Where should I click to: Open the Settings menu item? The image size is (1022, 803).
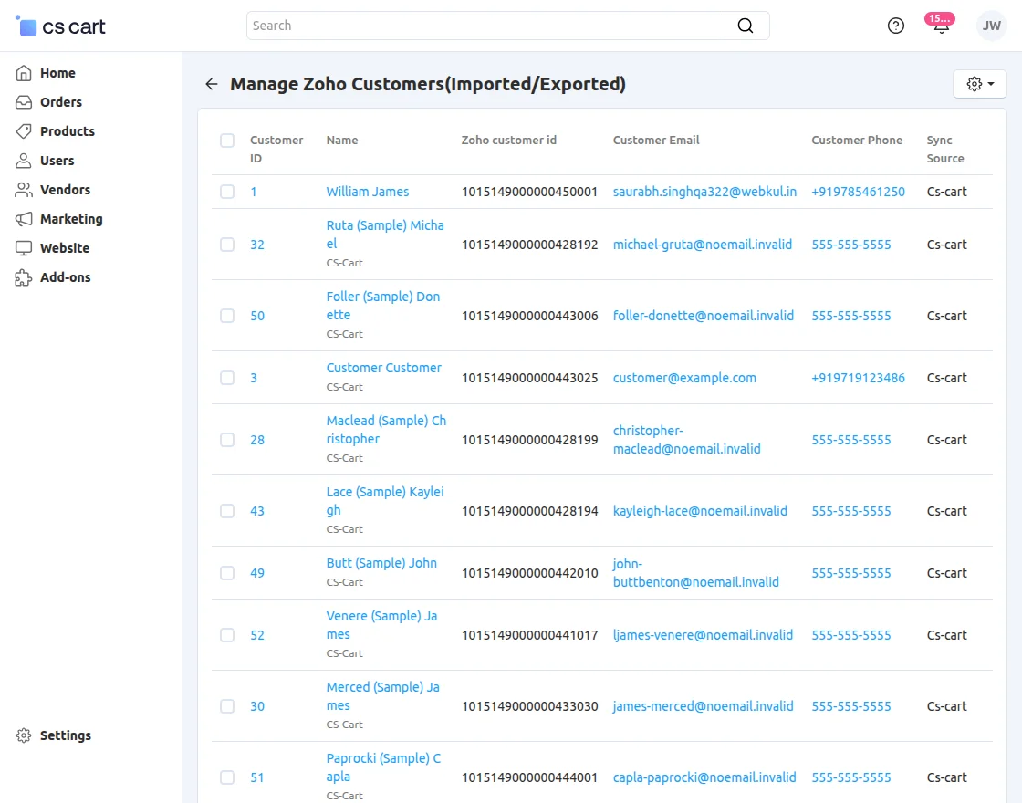(x=65, y=735)
